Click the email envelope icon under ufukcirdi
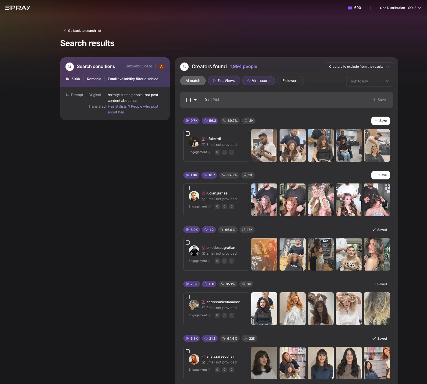 tap(203, 145)
